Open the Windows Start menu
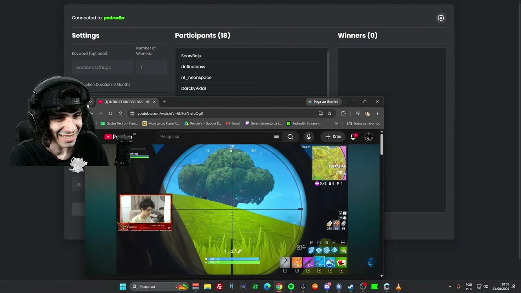The height and width of the screenshot is (293, 521). click(x=123, y=286)
